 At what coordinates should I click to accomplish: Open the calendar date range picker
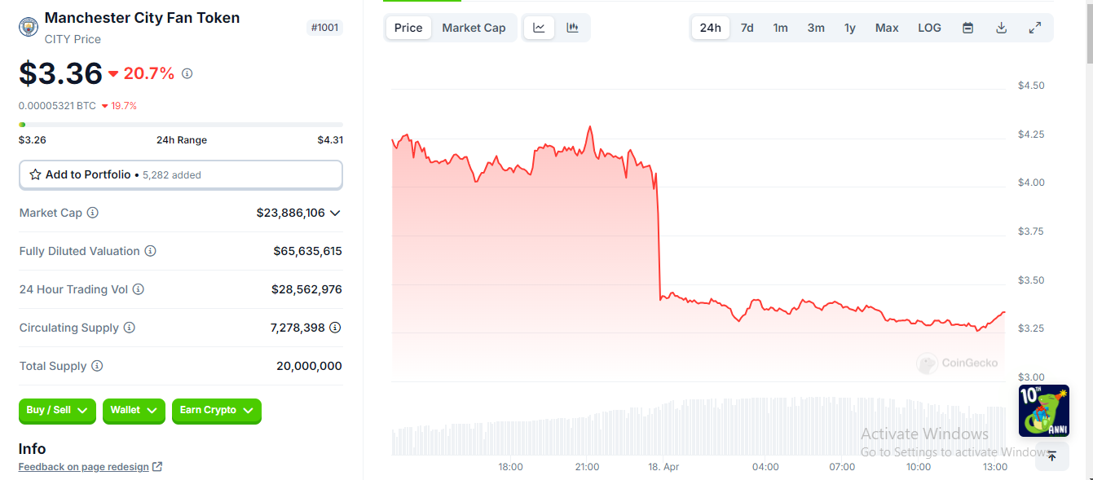pos(967,28)
